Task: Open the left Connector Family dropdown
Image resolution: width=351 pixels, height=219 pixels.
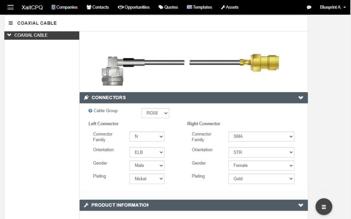Action: [x=147, y=136]
